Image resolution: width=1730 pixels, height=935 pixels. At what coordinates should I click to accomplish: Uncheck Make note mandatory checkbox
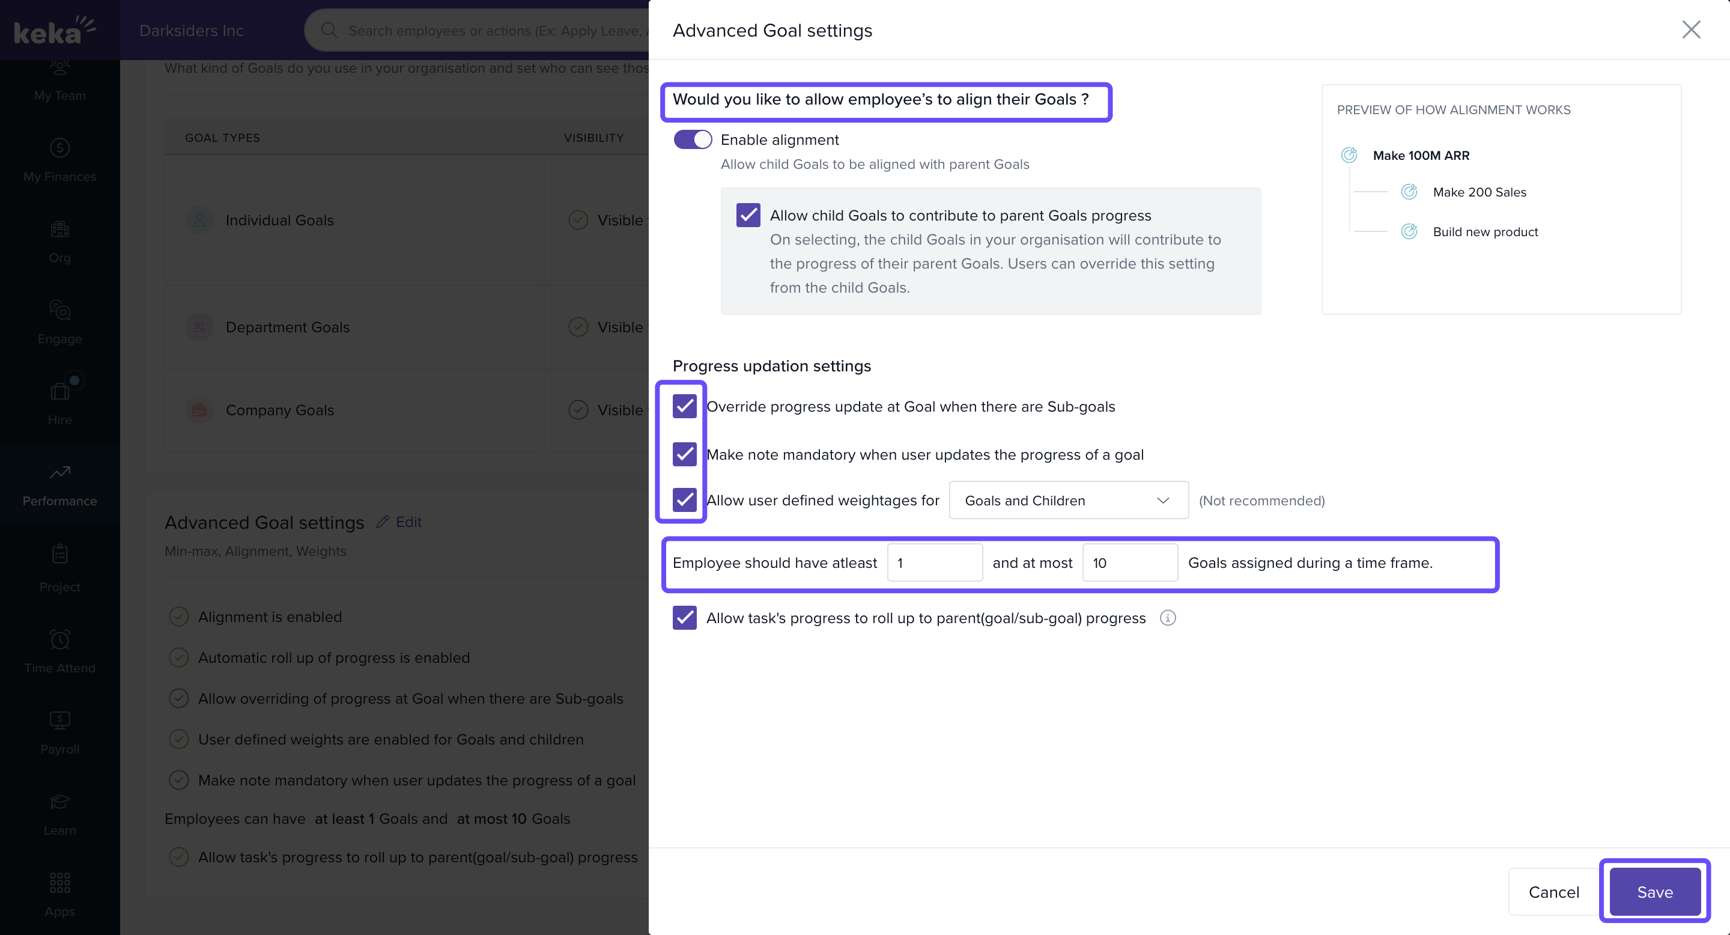pyautogui.click(x=684, y=454)
